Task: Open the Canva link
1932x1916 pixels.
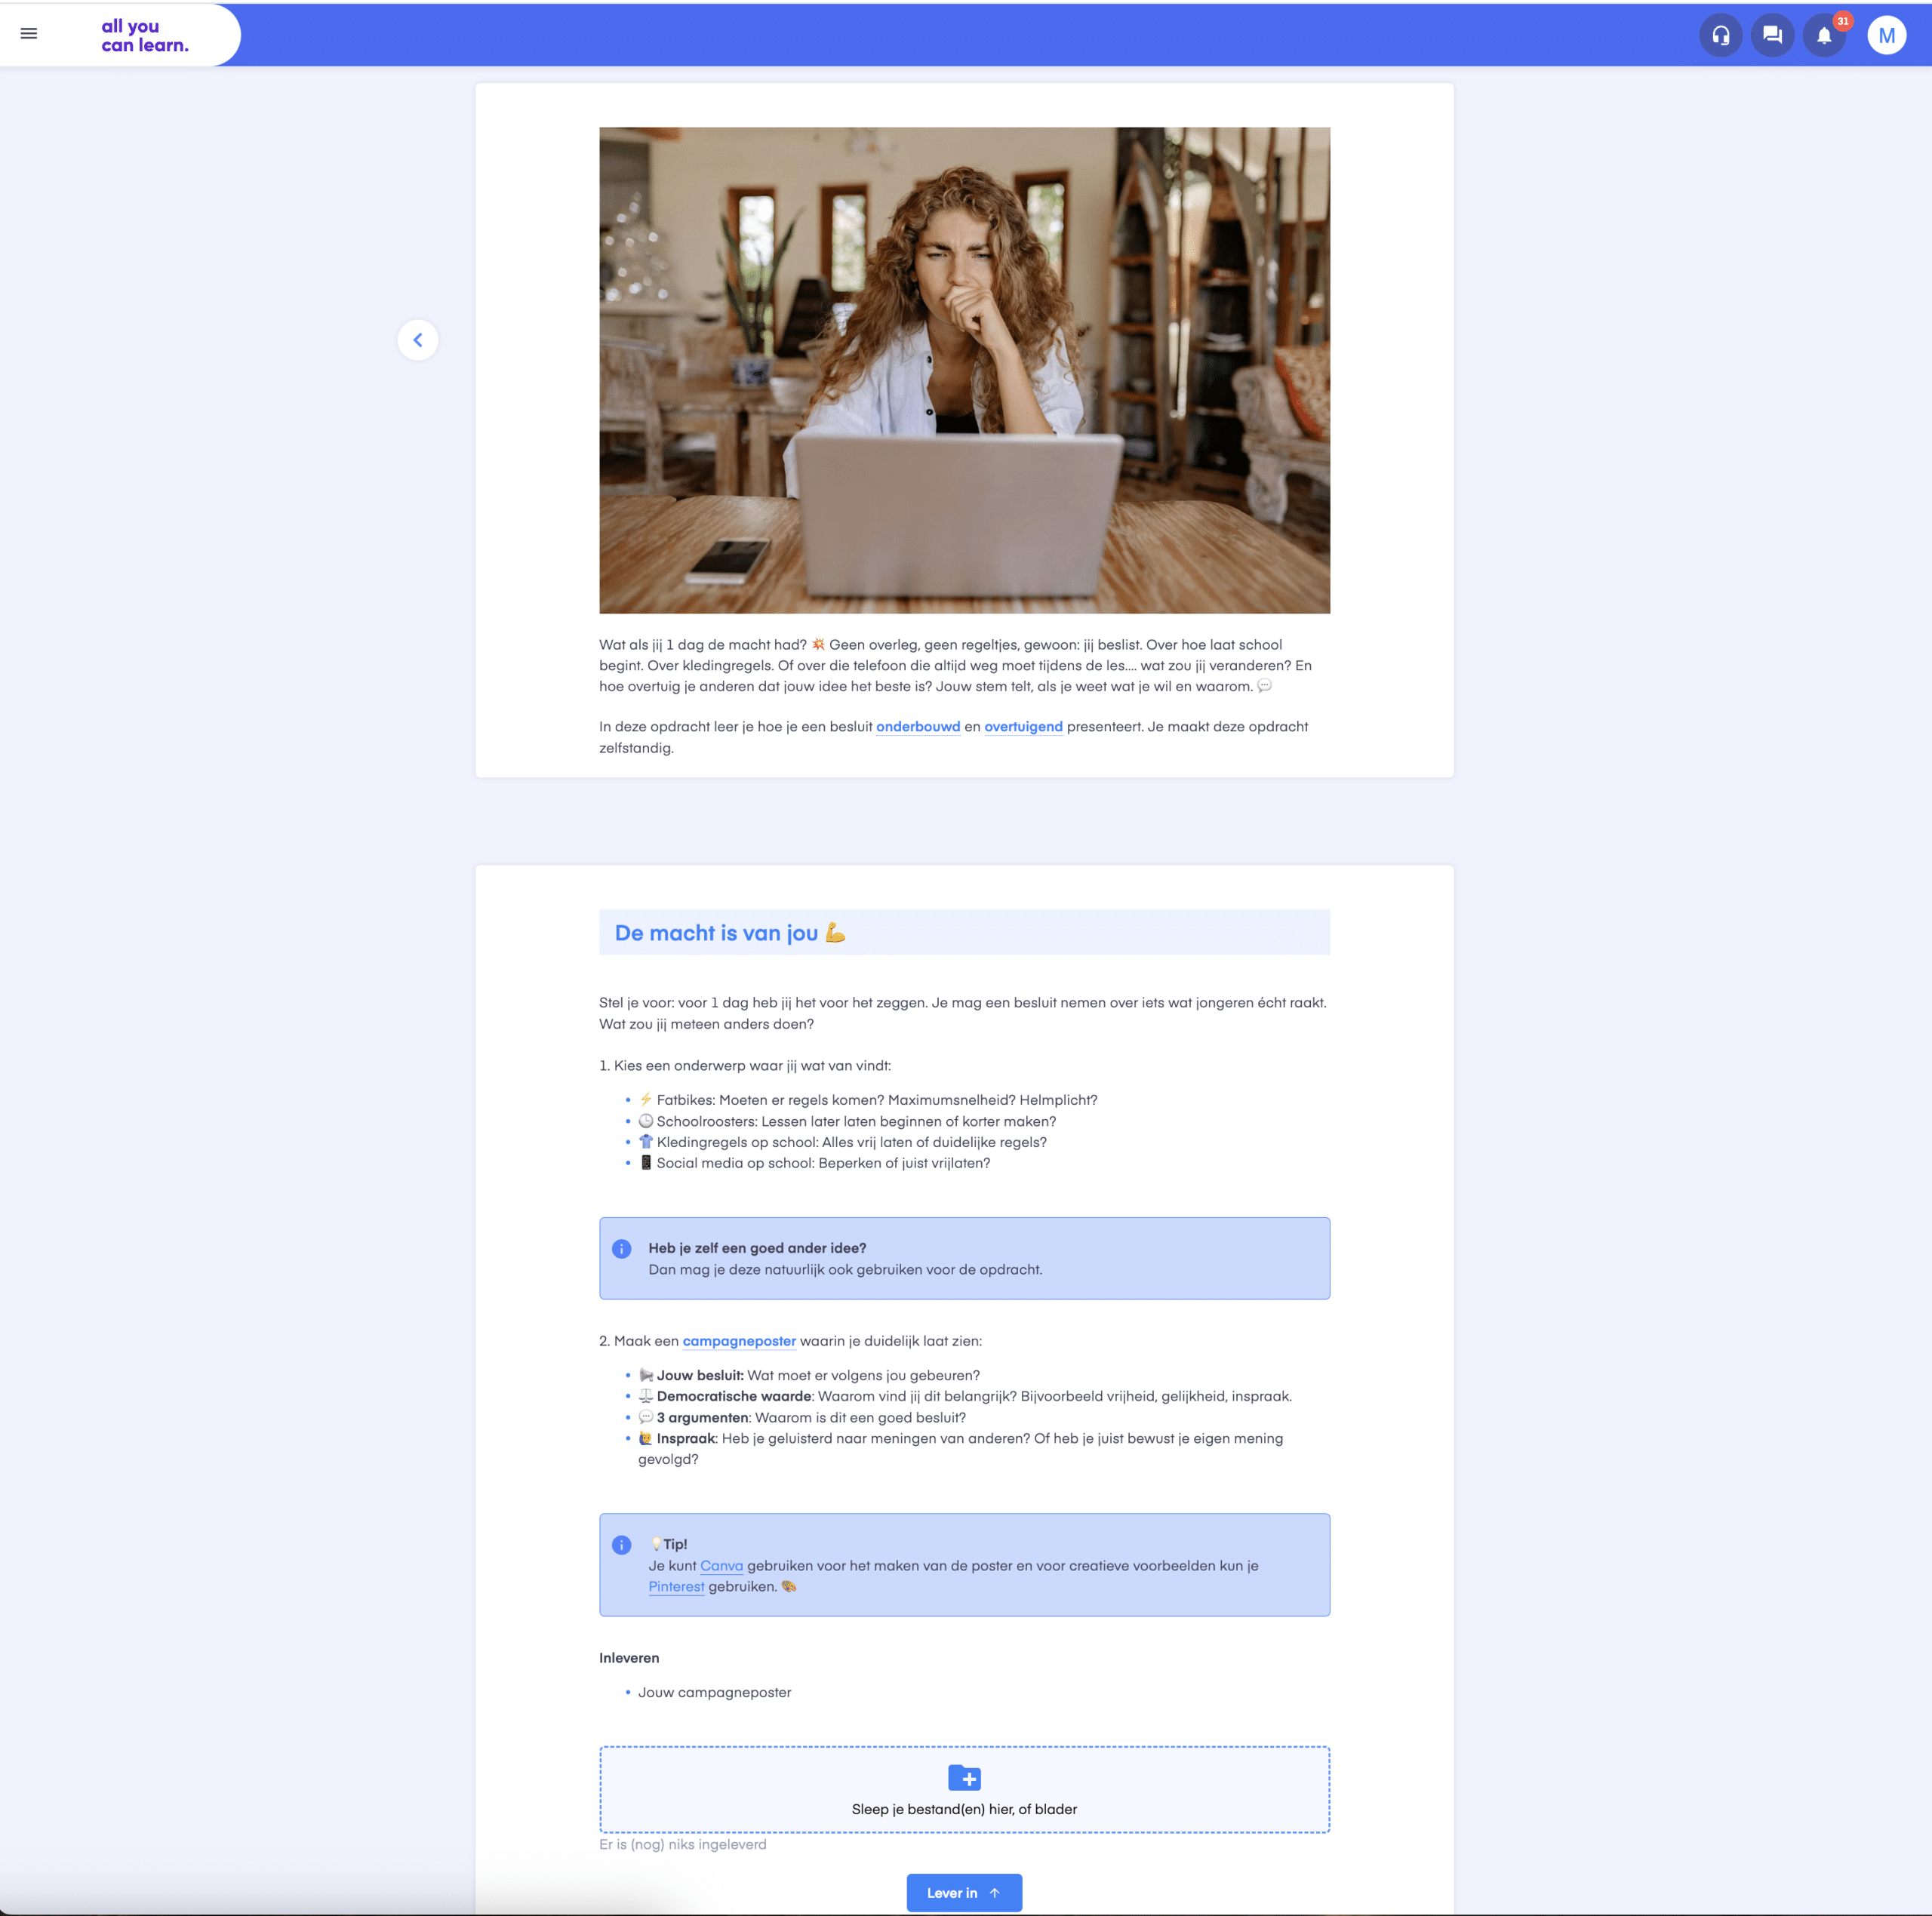Action: point(721,1566)
